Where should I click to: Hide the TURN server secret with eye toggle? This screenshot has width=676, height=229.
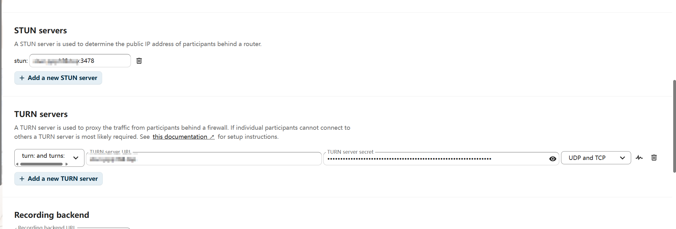(x=553, y=159)
